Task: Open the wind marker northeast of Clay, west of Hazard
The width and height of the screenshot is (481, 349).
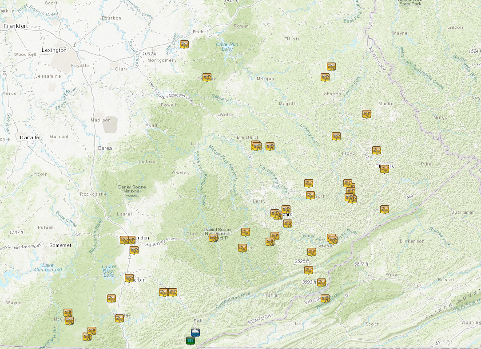Action: tap(246, 232)
